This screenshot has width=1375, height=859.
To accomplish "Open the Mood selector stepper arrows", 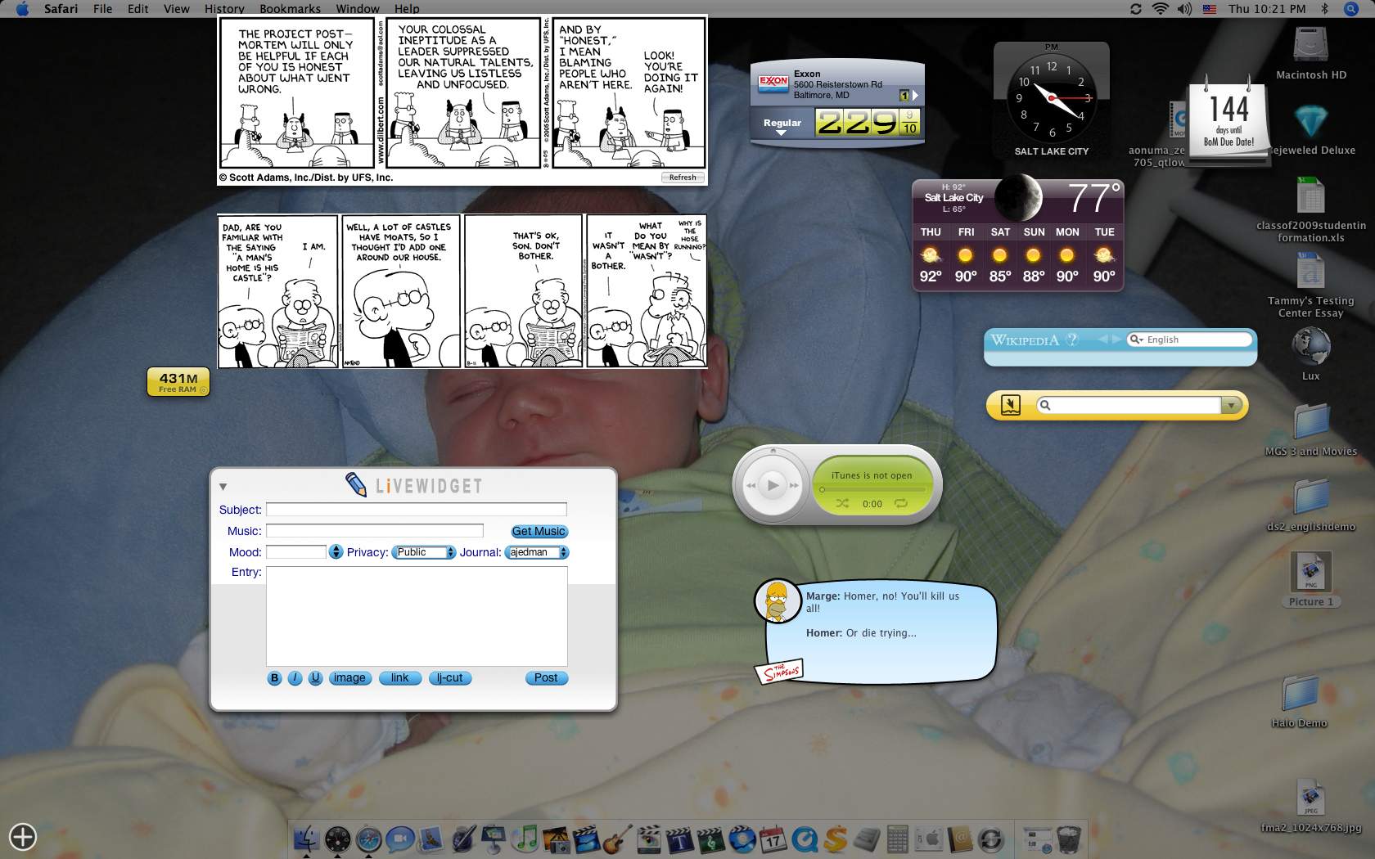I will point(336,552).
